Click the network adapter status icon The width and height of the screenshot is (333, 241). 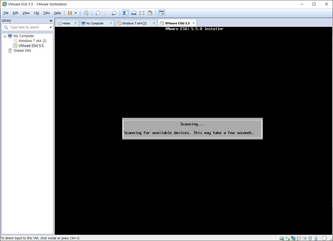293,238
